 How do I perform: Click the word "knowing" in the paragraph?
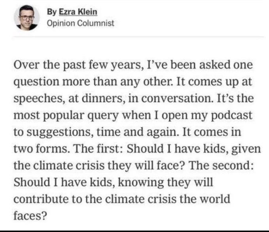(x=141, y=183)
